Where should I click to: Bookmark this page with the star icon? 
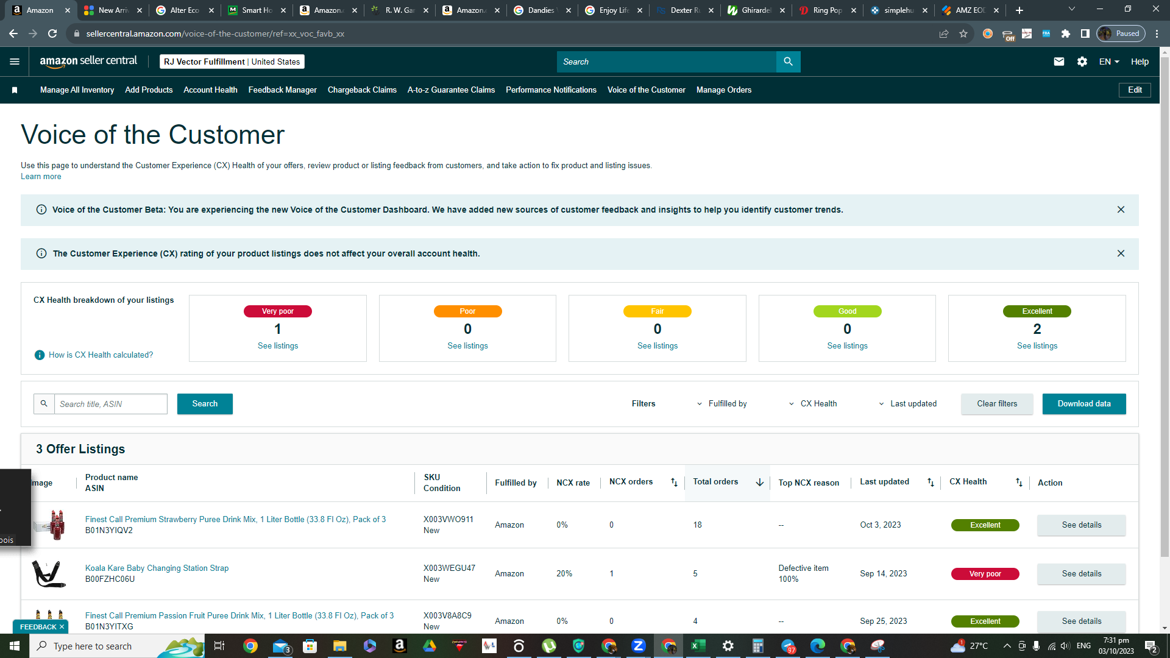coord(963,34)
